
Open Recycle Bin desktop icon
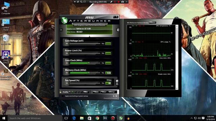pyautogui.click(x=6, y=40)
